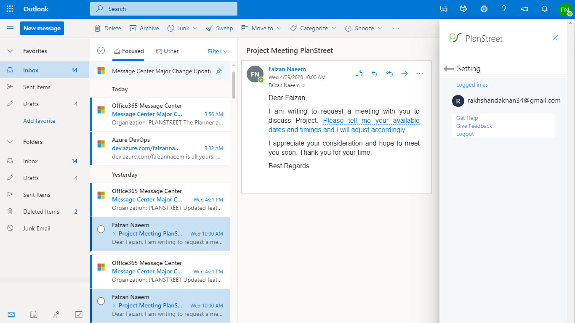
Task: Open Settings gear icon in the header
Action: [484, 9]
